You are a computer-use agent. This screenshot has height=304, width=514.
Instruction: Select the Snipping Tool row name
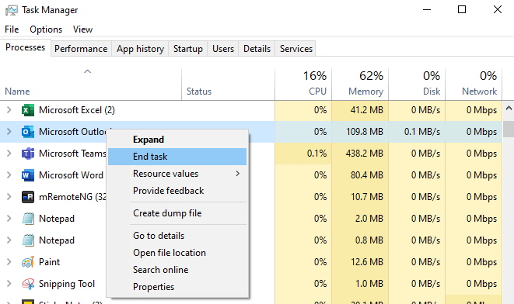click(x=67, y=284)
